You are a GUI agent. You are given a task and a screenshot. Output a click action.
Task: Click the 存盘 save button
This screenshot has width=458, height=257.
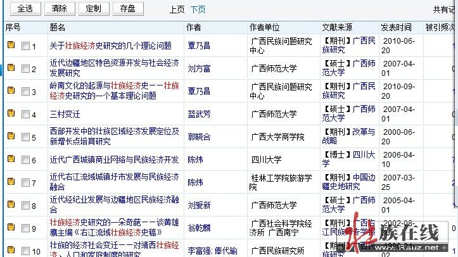click(127, 9)
